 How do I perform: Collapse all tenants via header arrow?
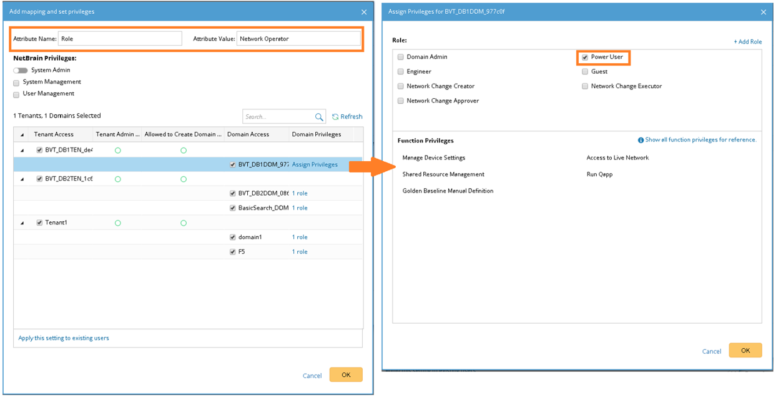pyautogui.click(x=22, y=134)
